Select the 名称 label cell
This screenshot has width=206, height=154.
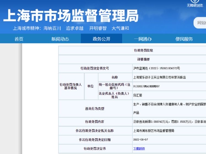click(x=115, y=77)
